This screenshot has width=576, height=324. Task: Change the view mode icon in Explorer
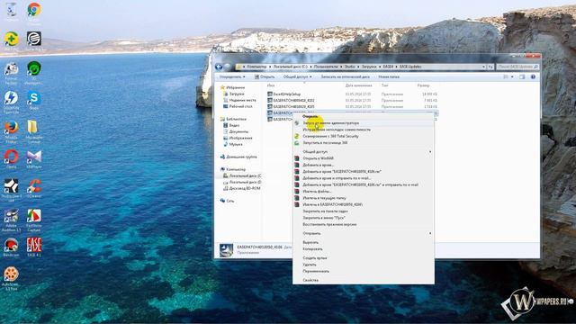tap(506, 76)
